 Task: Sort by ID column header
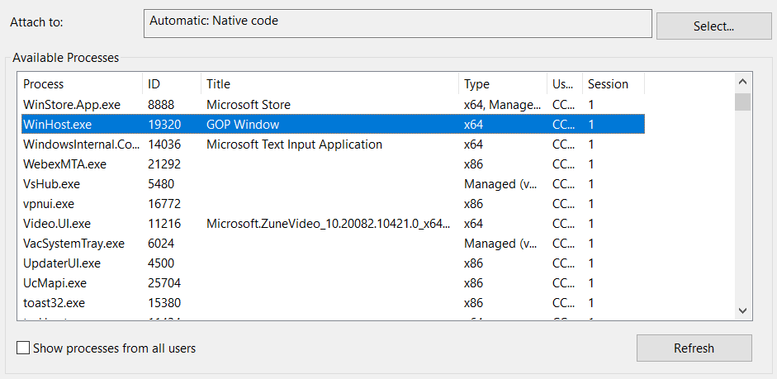(x=172, y=84)
